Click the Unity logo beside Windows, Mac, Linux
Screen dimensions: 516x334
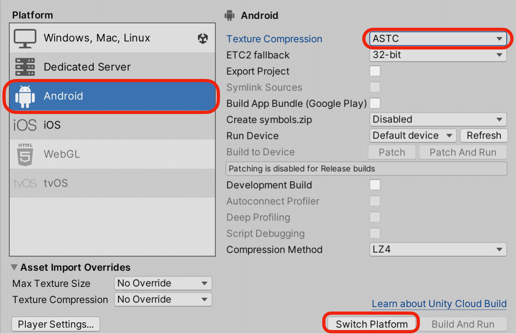tap(203, 39)
